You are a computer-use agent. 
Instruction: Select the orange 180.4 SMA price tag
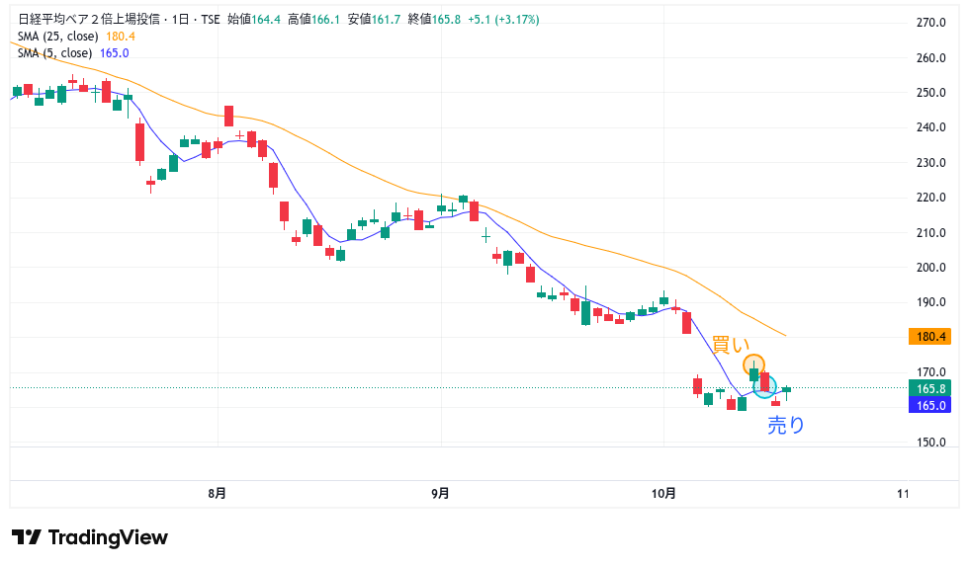point(929,336)
